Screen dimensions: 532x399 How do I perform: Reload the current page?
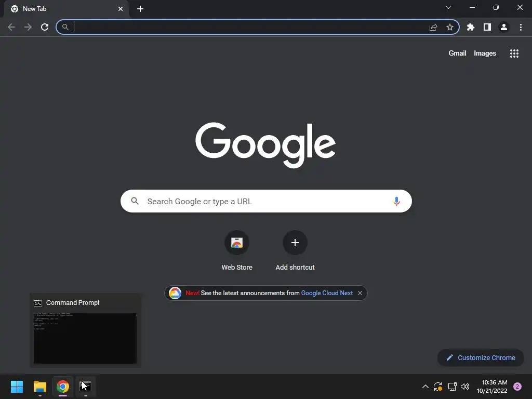click(x=45, y=27)
